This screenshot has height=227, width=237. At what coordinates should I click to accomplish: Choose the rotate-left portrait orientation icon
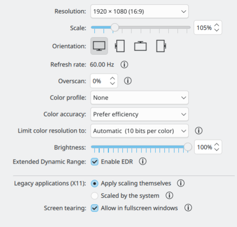[x=120, y=46]
